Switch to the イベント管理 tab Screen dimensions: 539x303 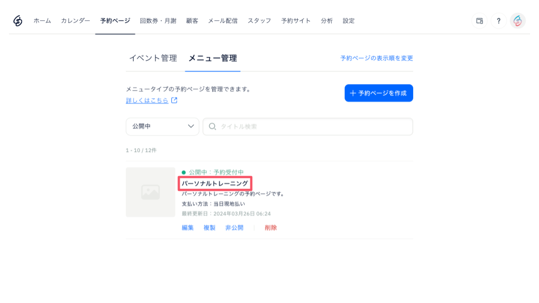tap(153, 58)
